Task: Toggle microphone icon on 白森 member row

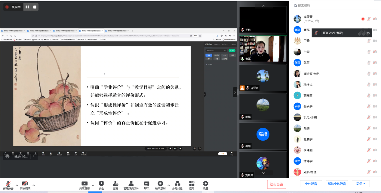Action: [x=369, y=52]
